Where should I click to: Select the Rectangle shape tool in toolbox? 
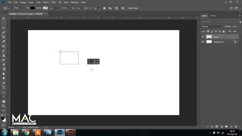click(3, 97)
